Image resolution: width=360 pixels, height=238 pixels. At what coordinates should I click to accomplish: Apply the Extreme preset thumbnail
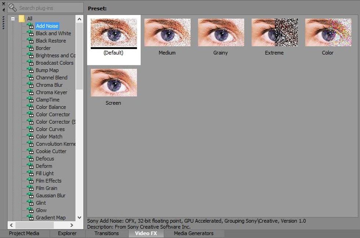[x=274, y=32]
